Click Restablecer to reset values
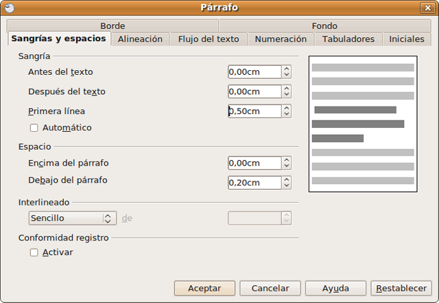 click(x=401, y=289)
